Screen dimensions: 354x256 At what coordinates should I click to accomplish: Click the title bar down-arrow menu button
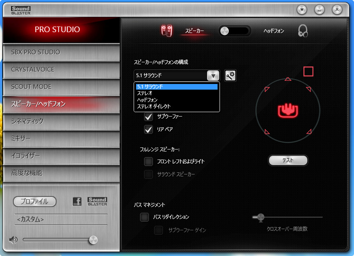[302, 10]
